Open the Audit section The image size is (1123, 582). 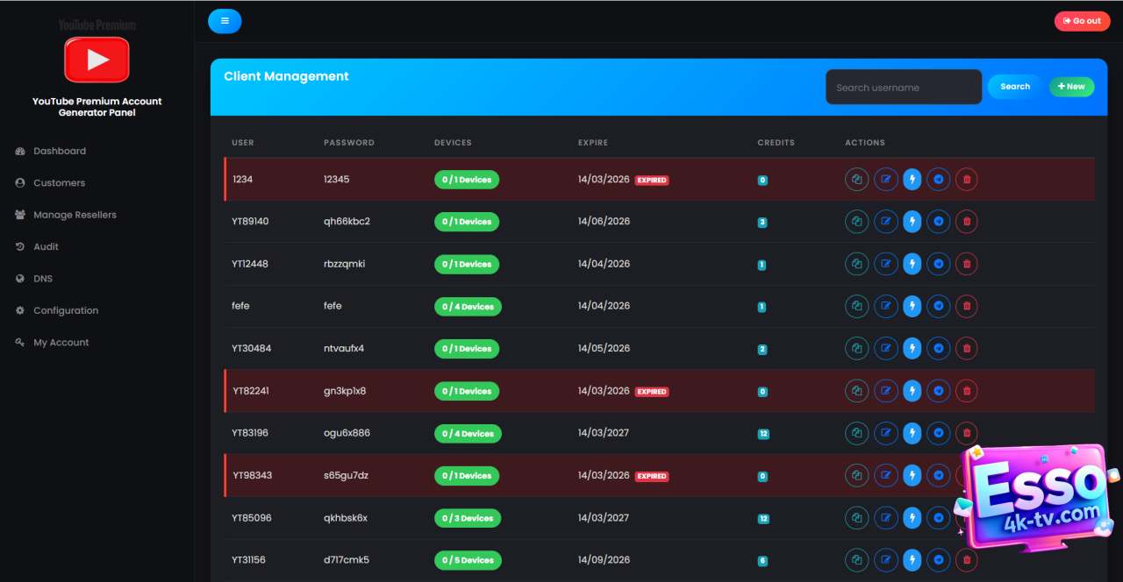(x=46, y=247)
